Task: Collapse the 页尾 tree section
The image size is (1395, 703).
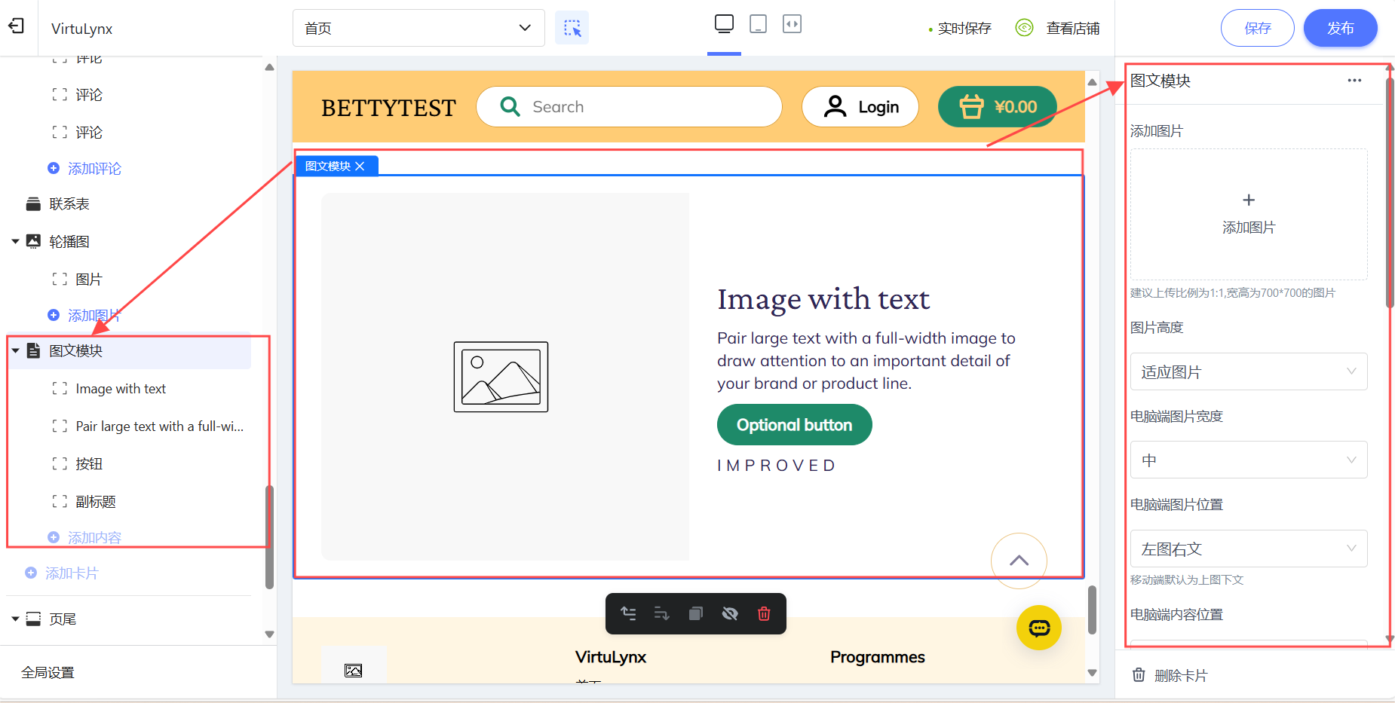Action: (15, 619)
